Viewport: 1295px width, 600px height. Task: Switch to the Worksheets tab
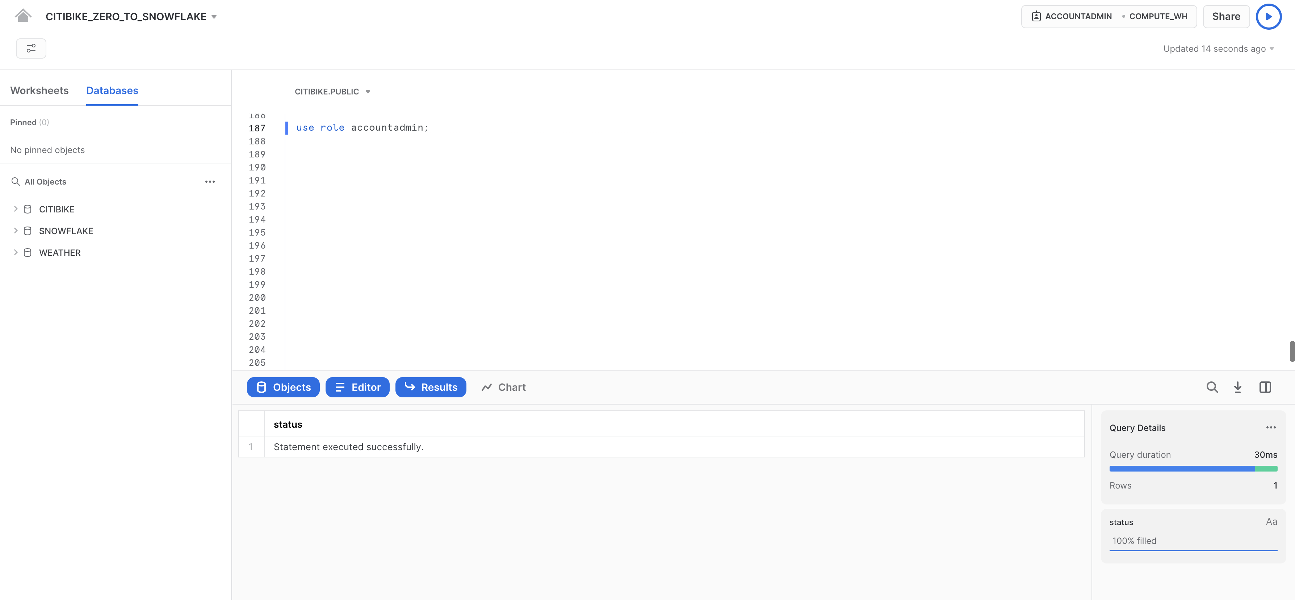39,90
